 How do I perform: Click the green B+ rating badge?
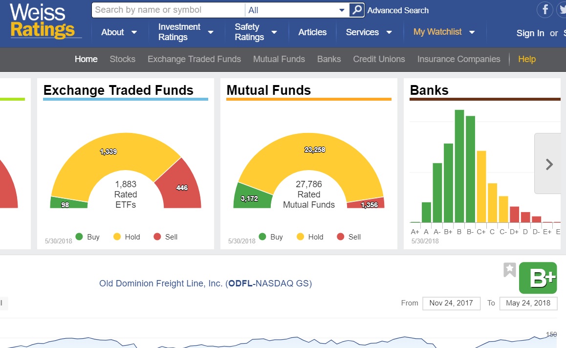tap(538, 278)
